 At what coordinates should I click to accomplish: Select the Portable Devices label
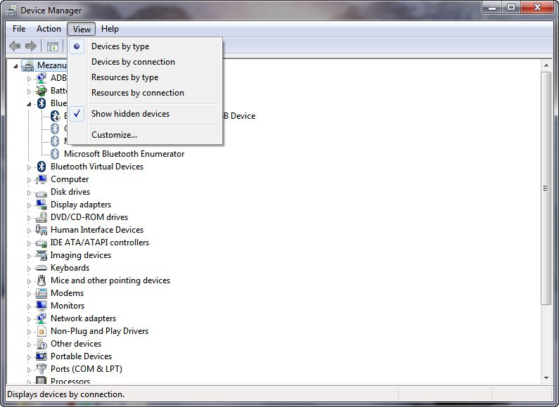(81, 356)
